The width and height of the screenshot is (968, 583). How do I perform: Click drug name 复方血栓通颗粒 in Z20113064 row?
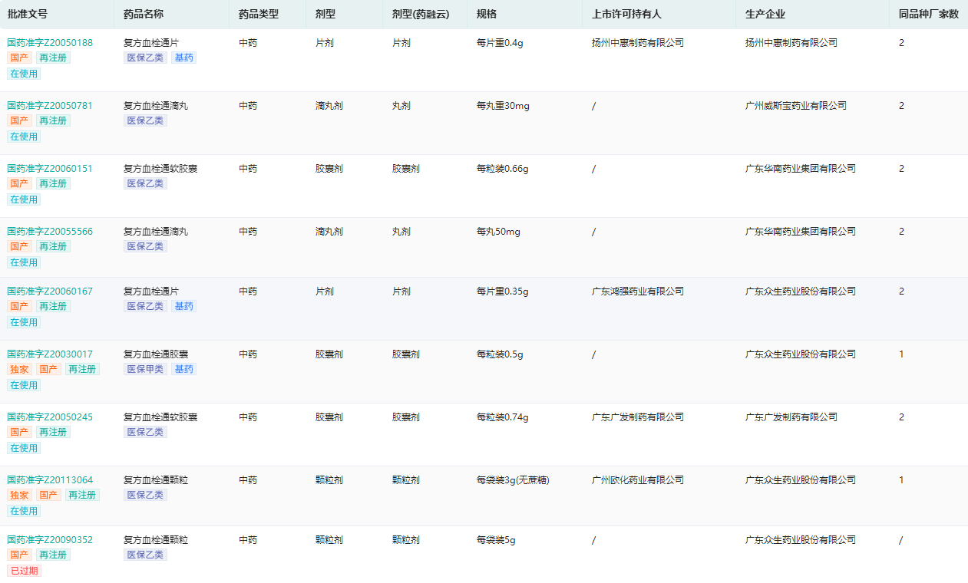pyautogui.click(x=156, y=480)
